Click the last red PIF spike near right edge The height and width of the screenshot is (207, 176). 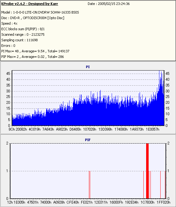pos(165,185)
